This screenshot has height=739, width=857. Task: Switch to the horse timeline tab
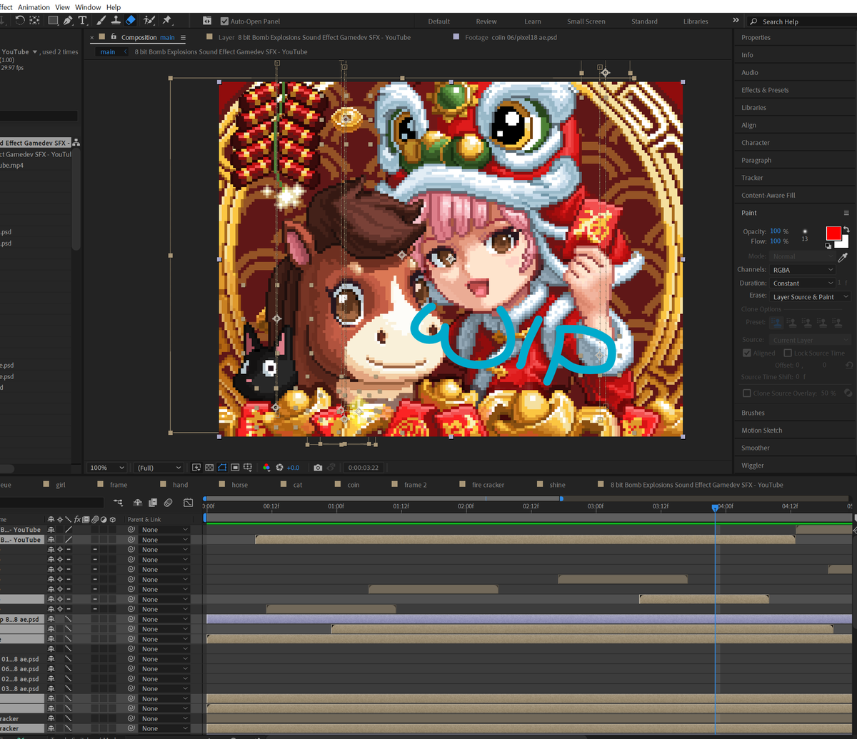239,485
